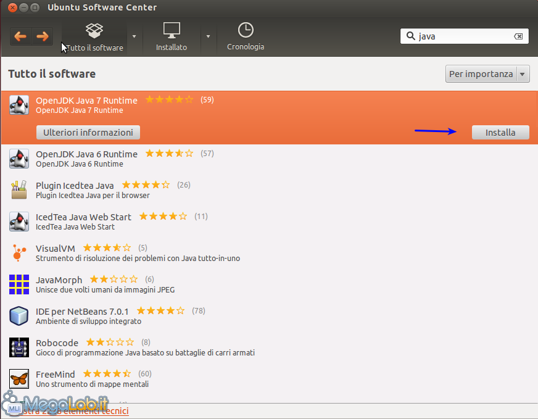538x419 pixels.
Task: Click Ulteriori informazioni button
Action: pos(88,133)
